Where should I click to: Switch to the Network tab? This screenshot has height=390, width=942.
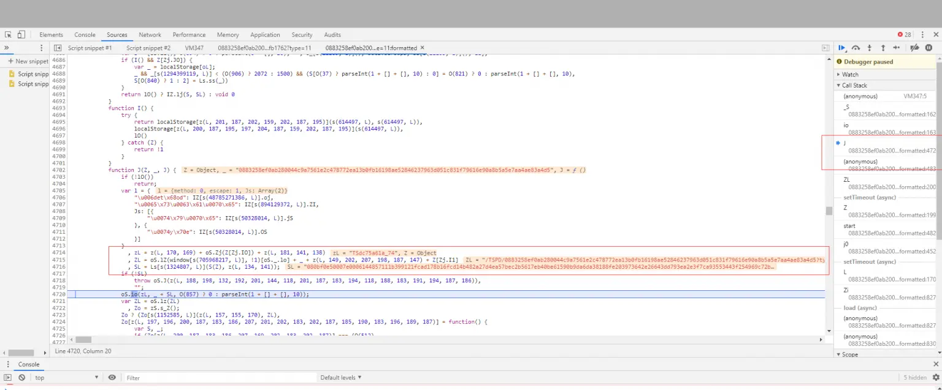150,35
